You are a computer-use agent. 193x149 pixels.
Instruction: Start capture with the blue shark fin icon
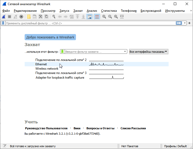coord(4,17)
